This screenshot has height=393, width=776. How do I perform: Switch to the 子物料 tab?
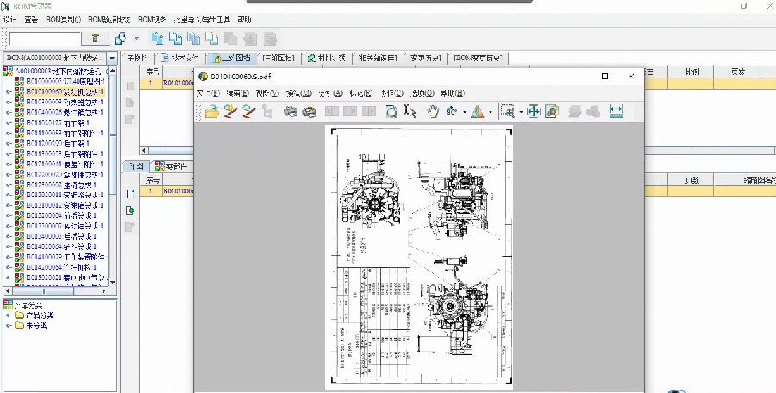pos(138,59)
